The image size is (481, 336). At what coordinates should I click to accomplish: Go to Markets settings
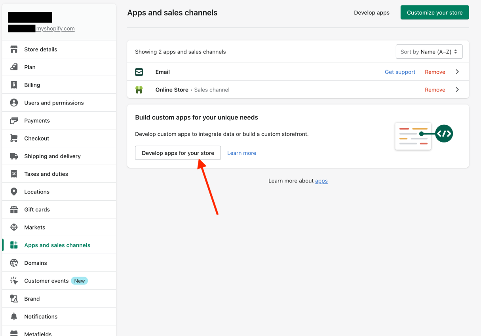59,228
